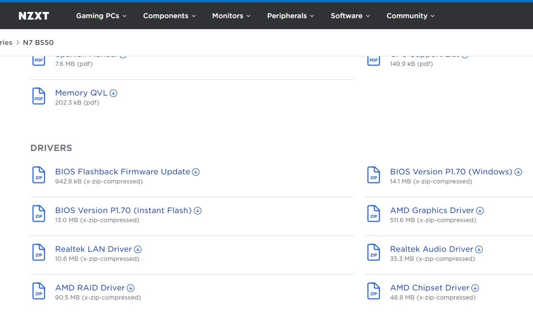The width and height of the screenshot is (533, 322).
Task: Click the Memory QVL PDF file icon
Action: (x=39, y=96)
